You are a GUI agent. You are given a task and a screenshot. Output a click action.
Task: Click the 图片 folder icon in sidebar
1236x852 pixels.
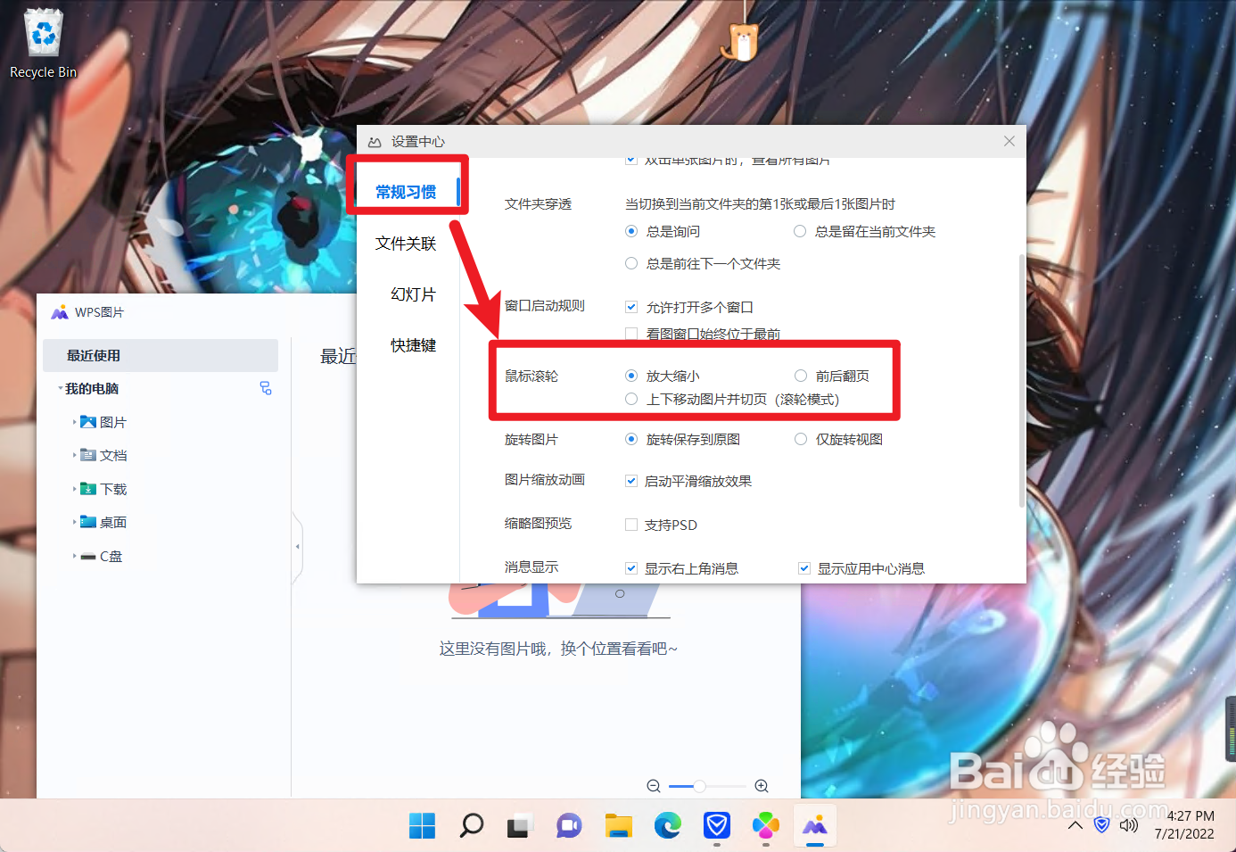(x=88, y=422)
